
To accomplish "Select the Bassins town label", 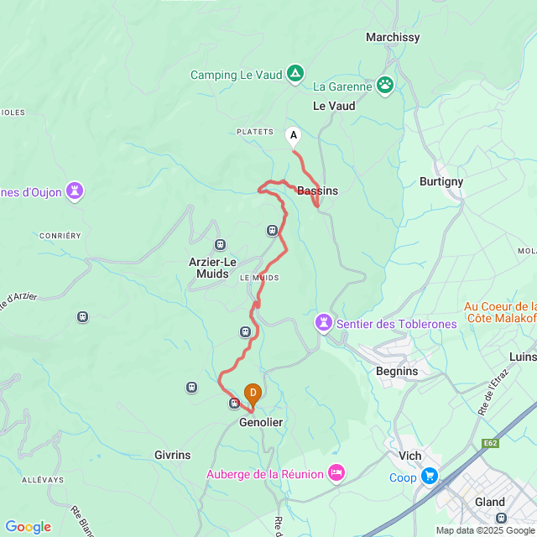I will [317, 190].
